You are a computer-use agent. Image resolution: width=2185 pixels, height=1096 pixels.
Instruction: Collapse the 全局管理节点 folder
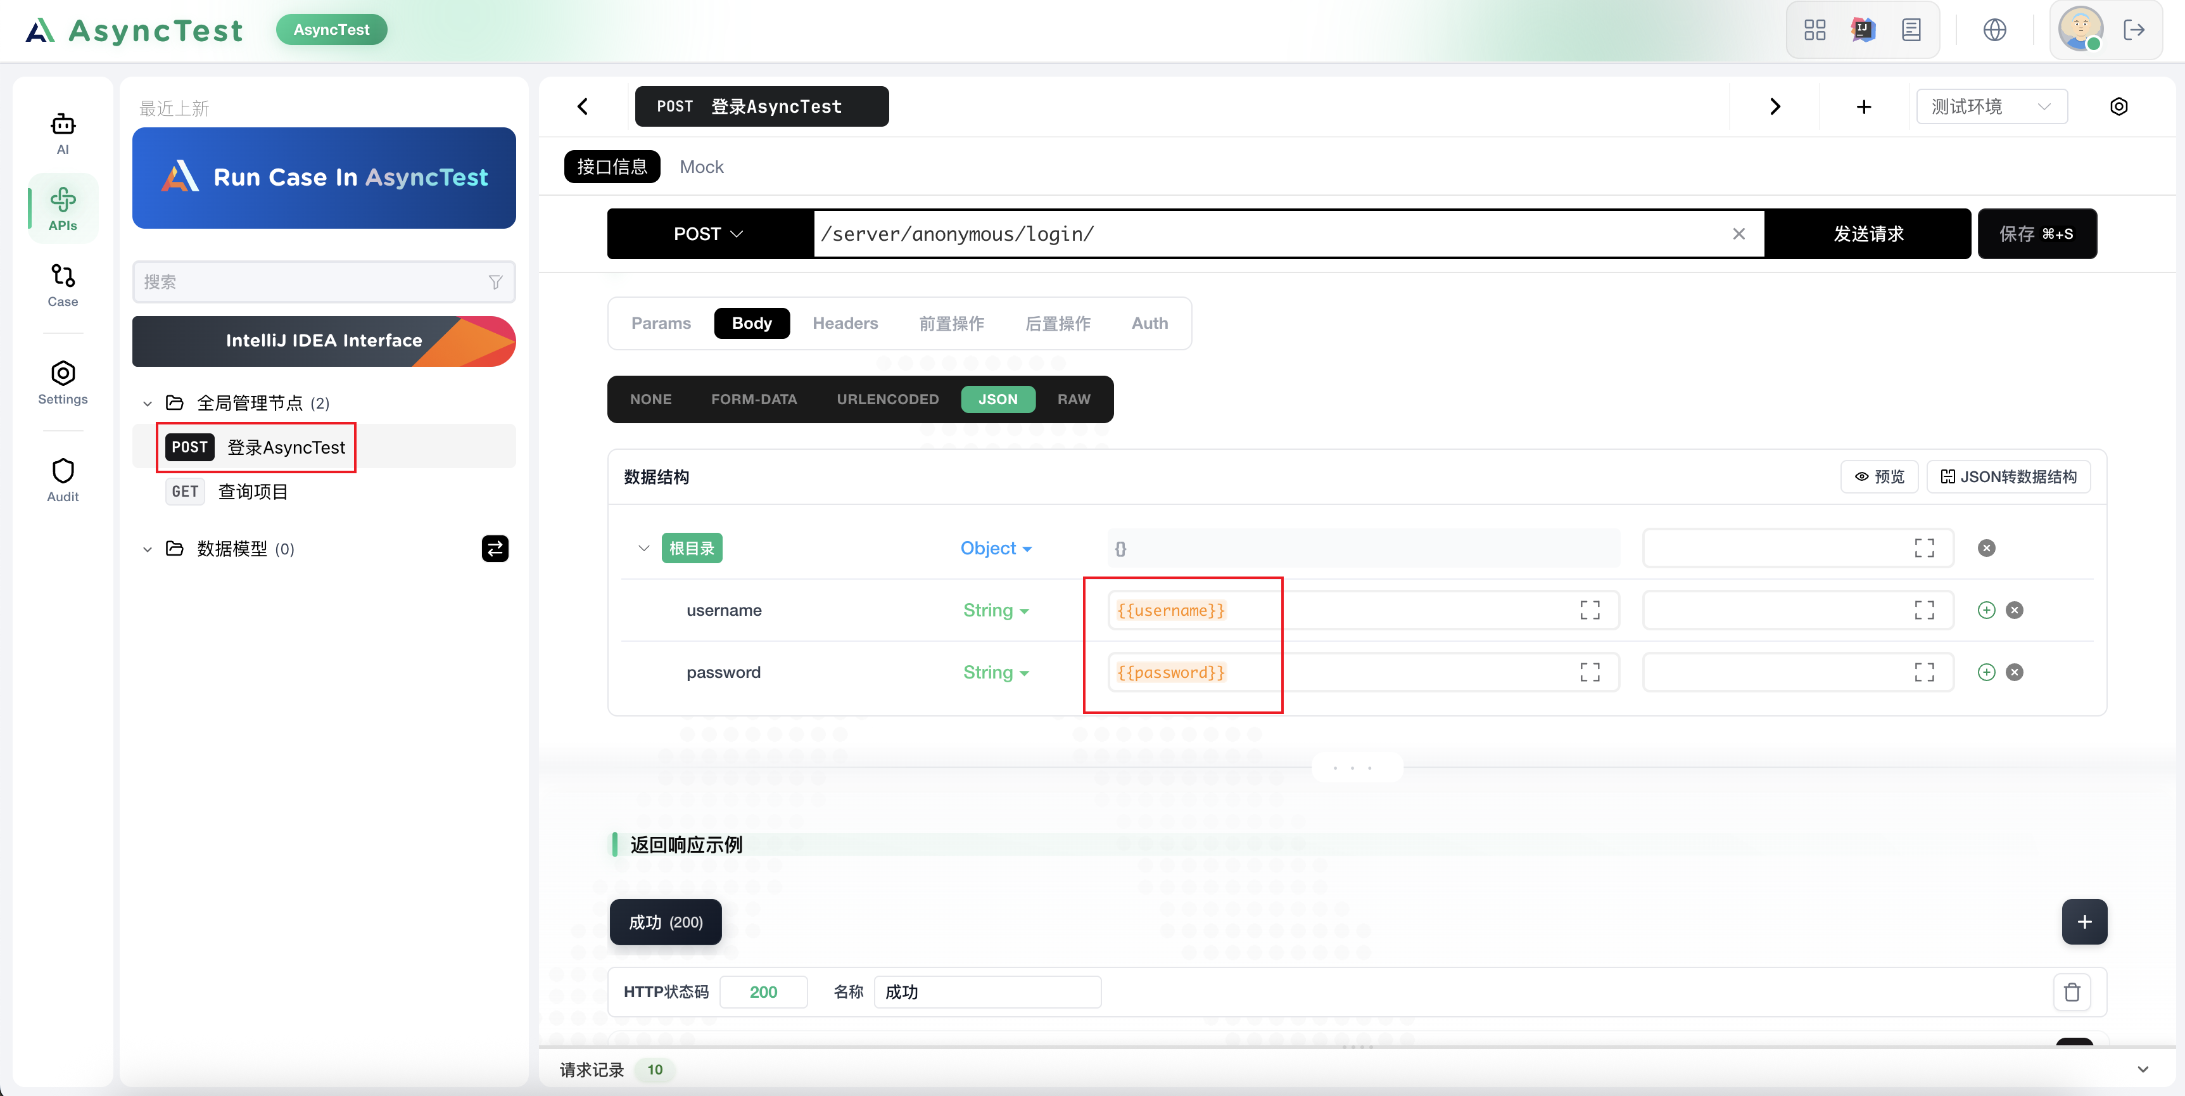point(148,404)
